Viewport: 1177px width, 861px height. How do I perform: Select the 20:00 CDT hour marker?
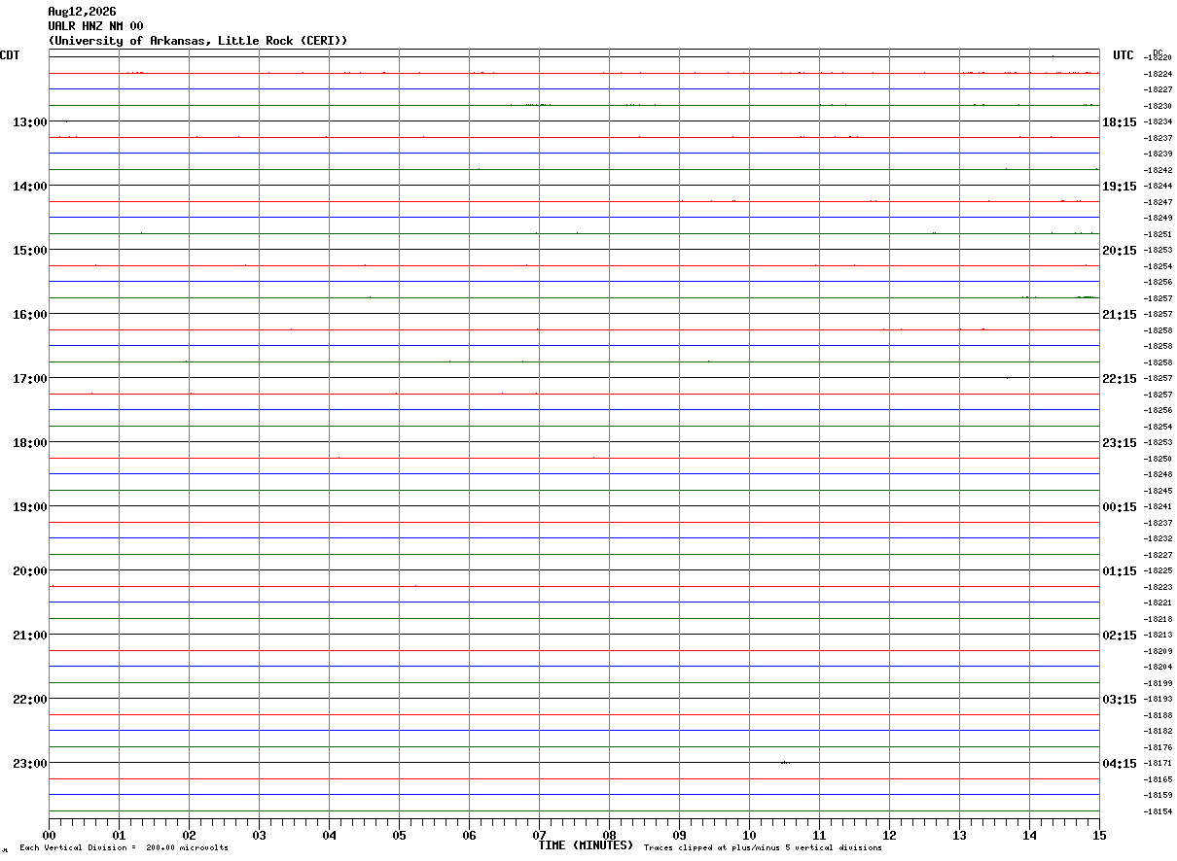pos(29,570)
